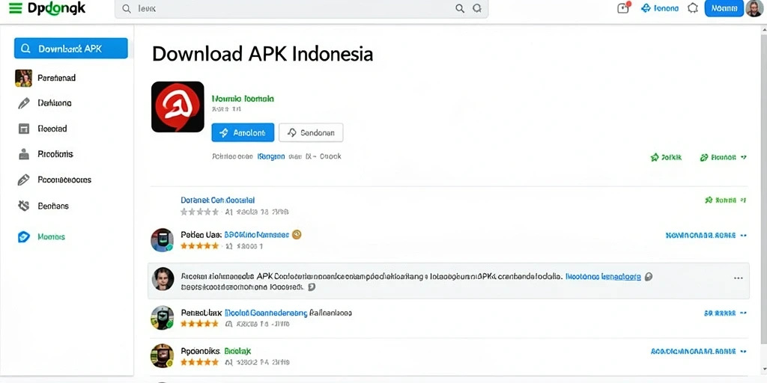The width and height of the screenshot is (767, 383).
Task: Open Mooroxs sidebar item
Action: (x=52, y=237)
